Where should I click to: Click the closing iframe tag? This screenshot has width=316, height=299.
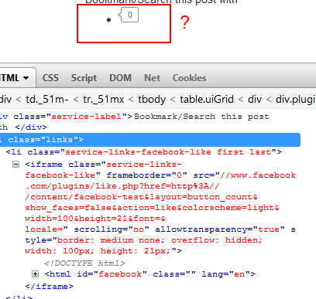point(50,287)
